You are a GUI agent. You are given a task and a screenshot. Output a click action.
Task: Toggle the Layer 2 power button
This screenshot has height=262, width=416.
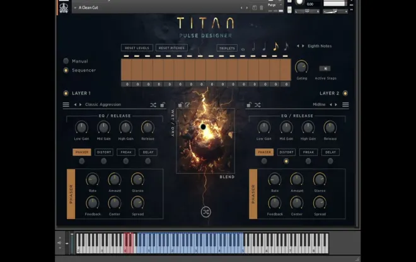pyautogui.click(x=345, y=93)
